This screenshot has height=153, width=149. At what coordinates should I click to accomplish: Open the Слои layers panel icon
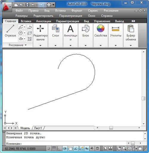55,29
